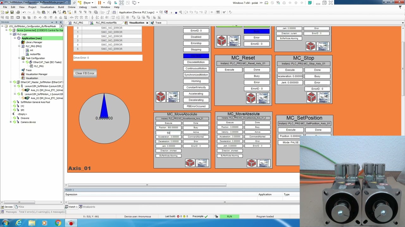Image resolution: width=405 pixels, height=227 pixels.
Task: Open the File menu
Action: point(5,7)
